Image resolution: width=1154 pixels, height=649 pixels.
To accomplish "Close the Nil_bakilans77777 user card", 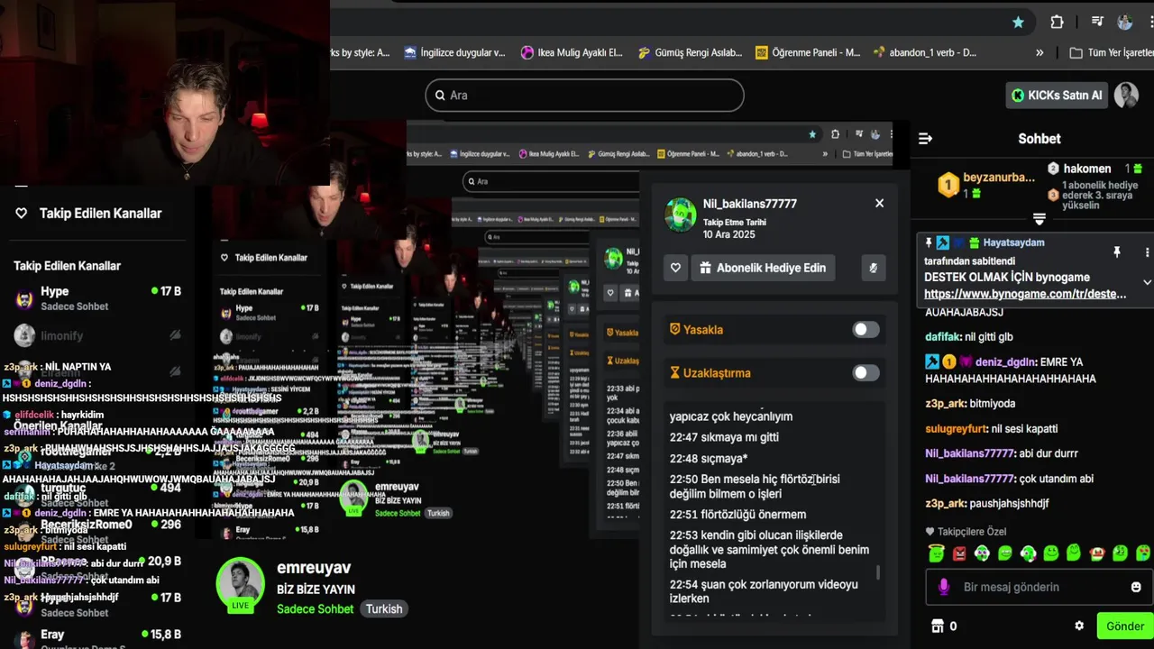I will (879, 203).
